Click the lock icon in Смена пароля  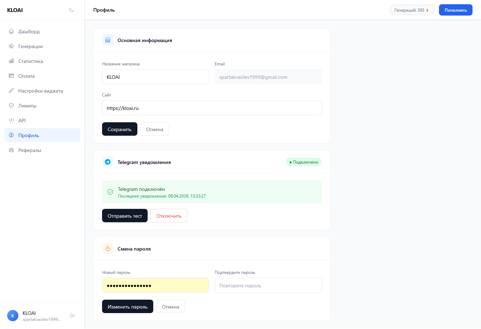pos(108,248)
